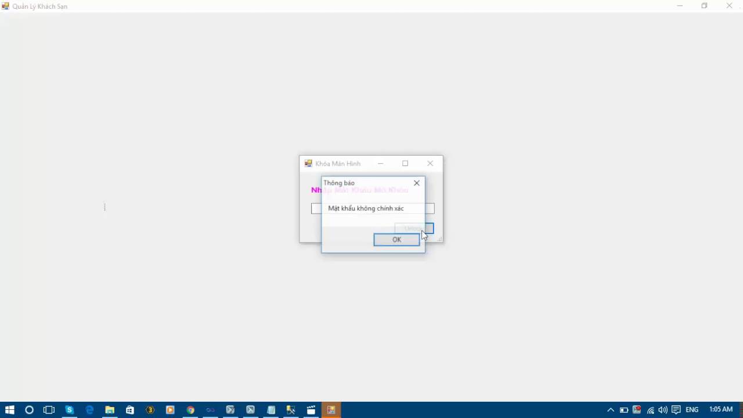
Task: Open Microsoft Store from the taskbar
Action: click(130, 410)
